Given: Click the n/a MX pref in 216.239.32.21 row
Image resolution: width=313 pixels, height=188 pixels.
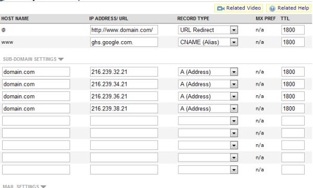Looking at the screenshot, I should pyautogui.click(x=260, y=72).
